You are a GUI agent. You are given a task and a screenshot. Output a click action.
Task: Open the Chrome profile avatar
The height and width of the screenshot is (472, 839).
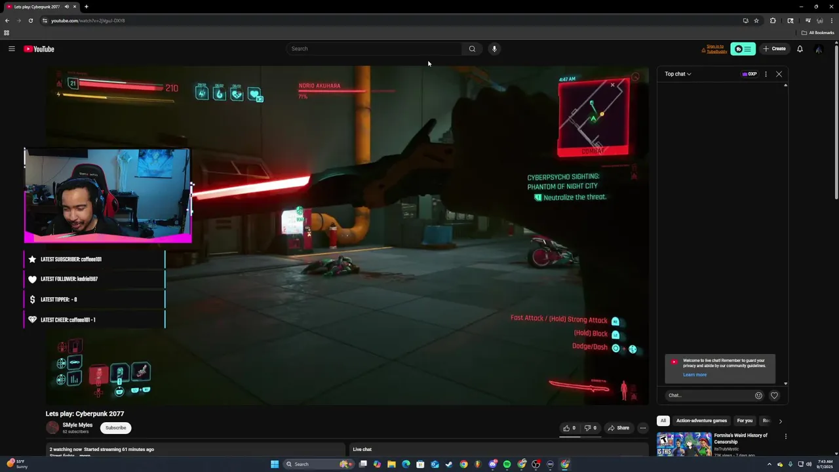point(819,20)
